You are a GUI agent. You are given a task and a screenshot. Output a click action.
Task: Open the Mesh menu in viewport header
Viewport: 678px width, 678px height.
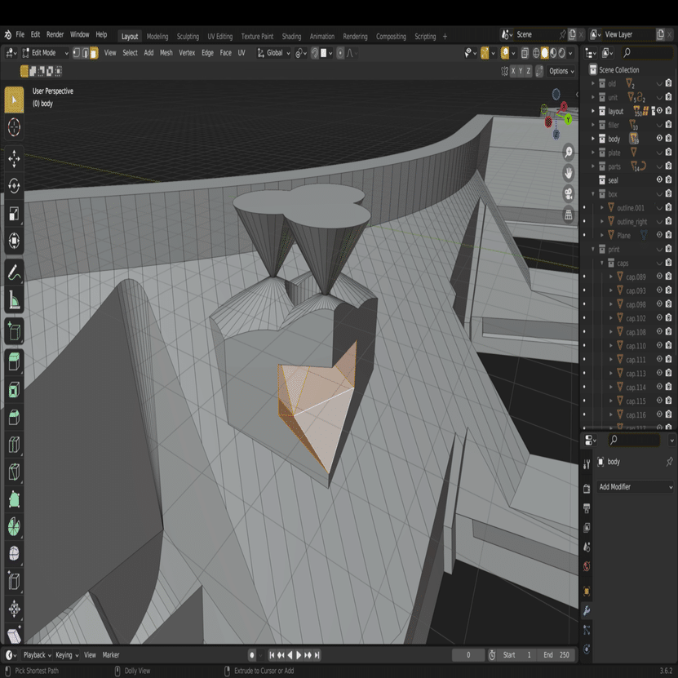click(x=166, y=53)
